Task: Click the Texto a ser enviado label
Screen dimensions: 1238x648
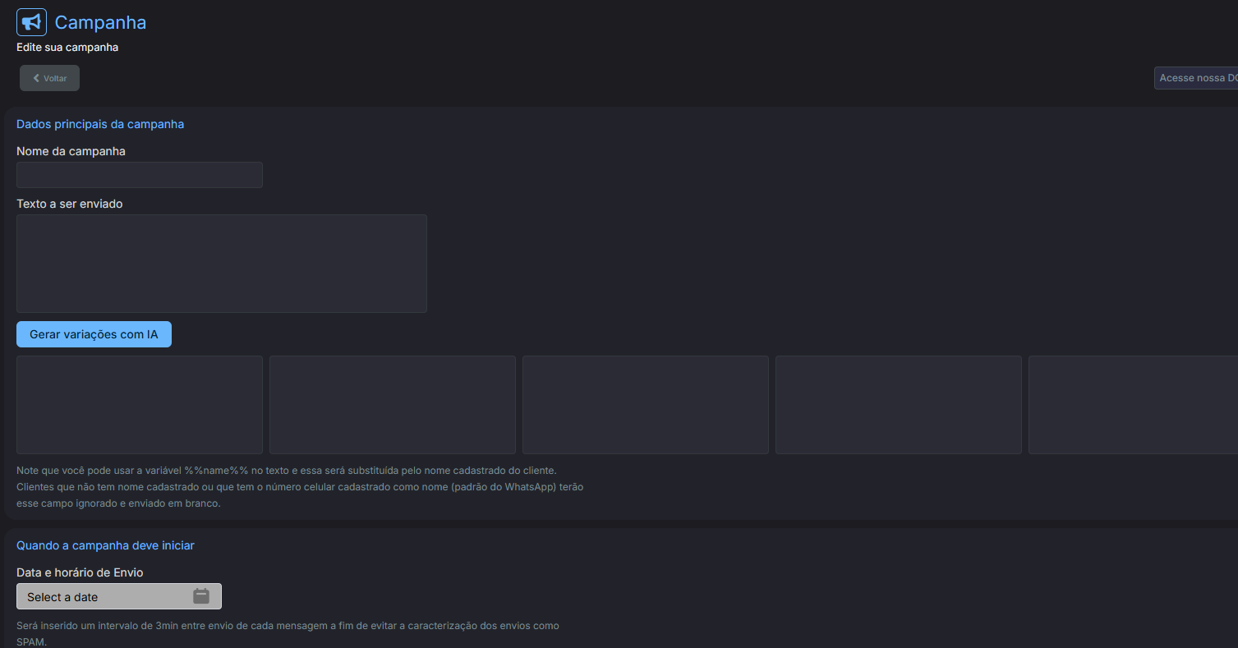Action: pos(70,204)
